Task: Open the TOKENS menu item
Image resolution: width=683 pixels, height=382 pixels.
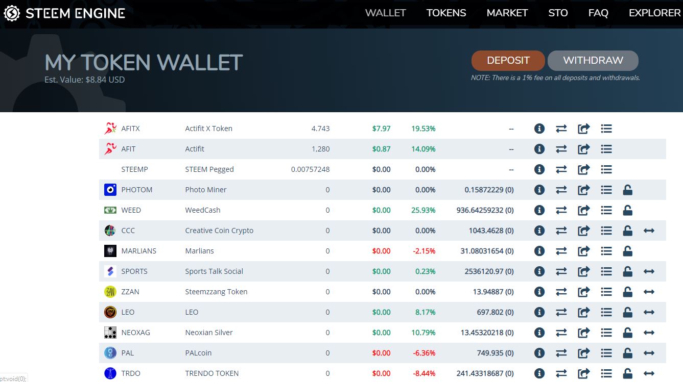Action: point(446,13)
